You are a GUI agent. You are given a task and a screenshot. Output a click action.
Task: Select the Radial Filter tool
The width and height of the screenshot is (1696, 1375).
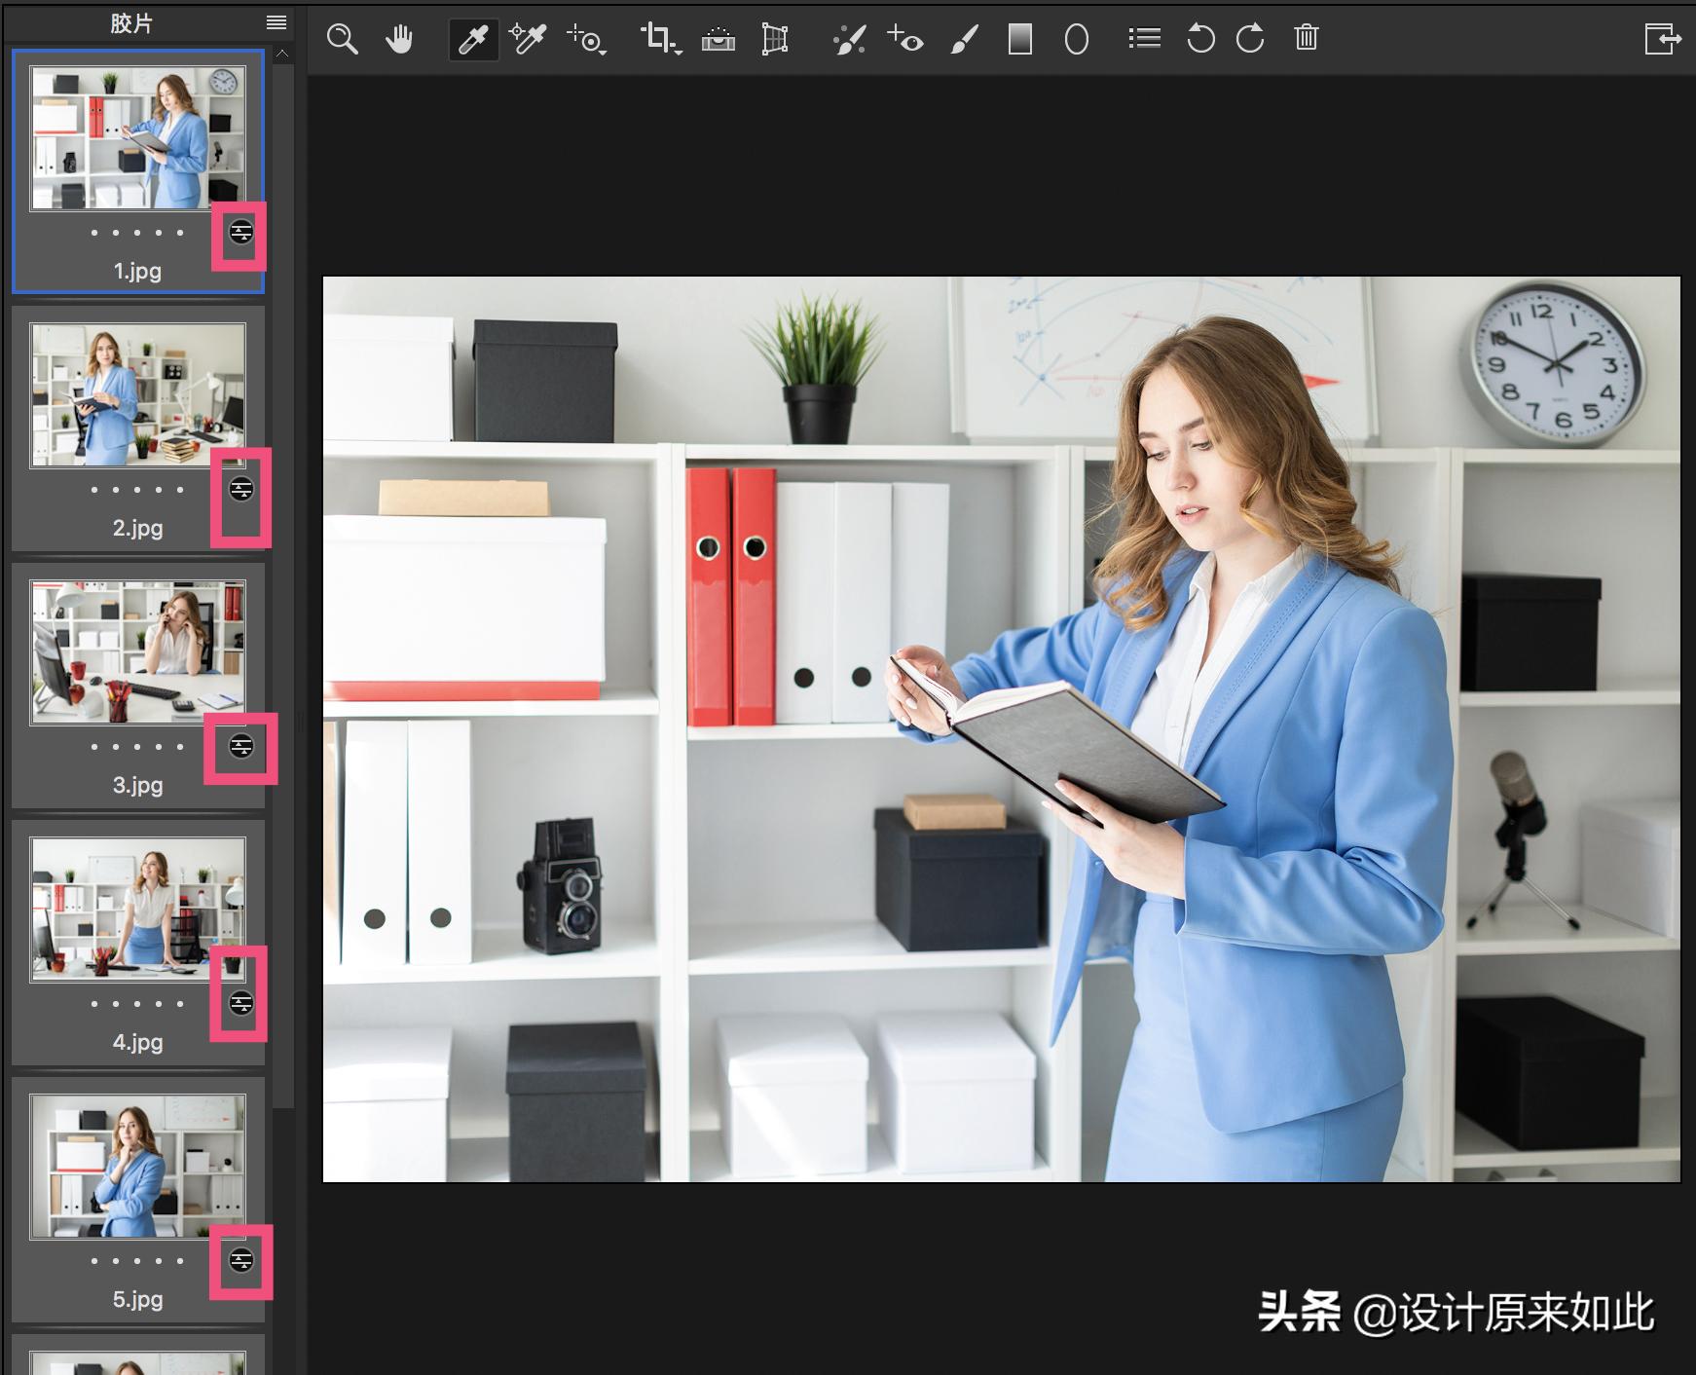[1077, 39]
